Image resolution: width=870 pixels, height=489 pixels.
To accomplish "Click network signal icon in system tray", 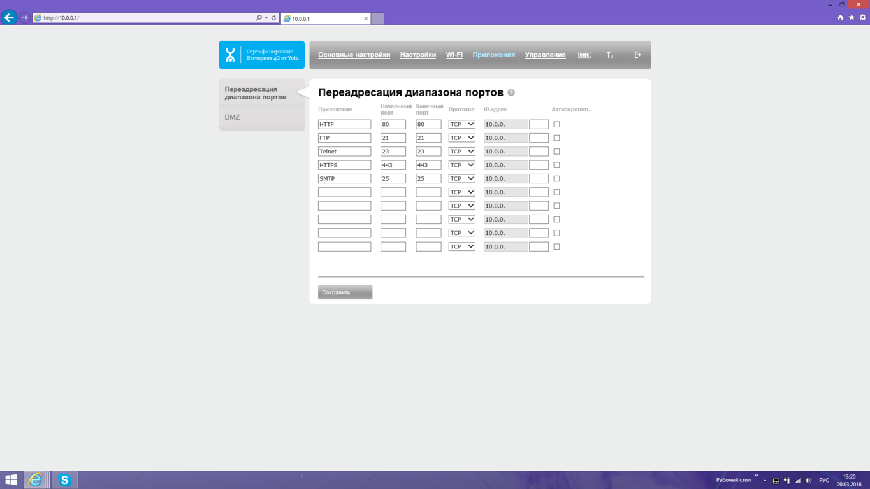I will [x=798, y=481].
